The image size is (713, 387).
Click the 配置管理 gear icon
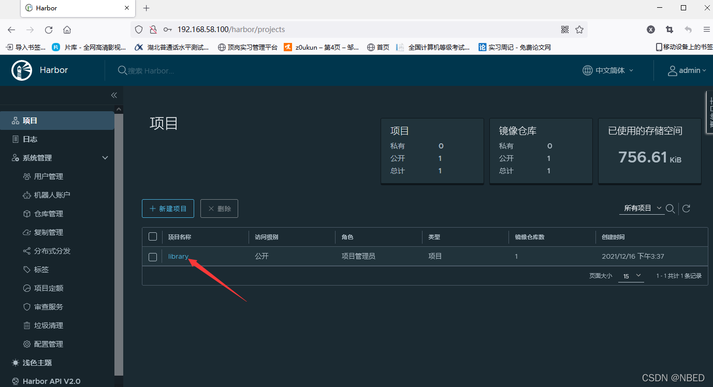click(x=27, y=344)
